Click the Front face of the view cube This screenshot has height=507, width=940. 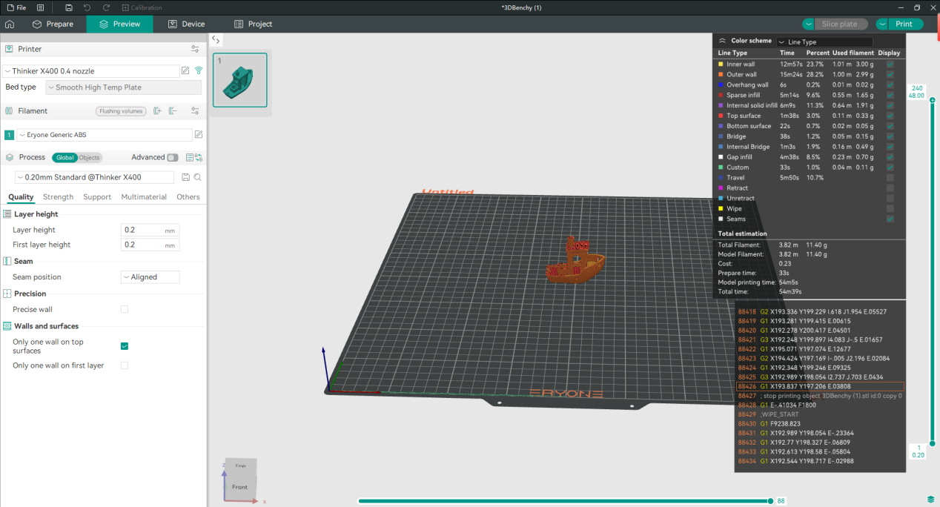pyautogui.click(x=240, y=487)
